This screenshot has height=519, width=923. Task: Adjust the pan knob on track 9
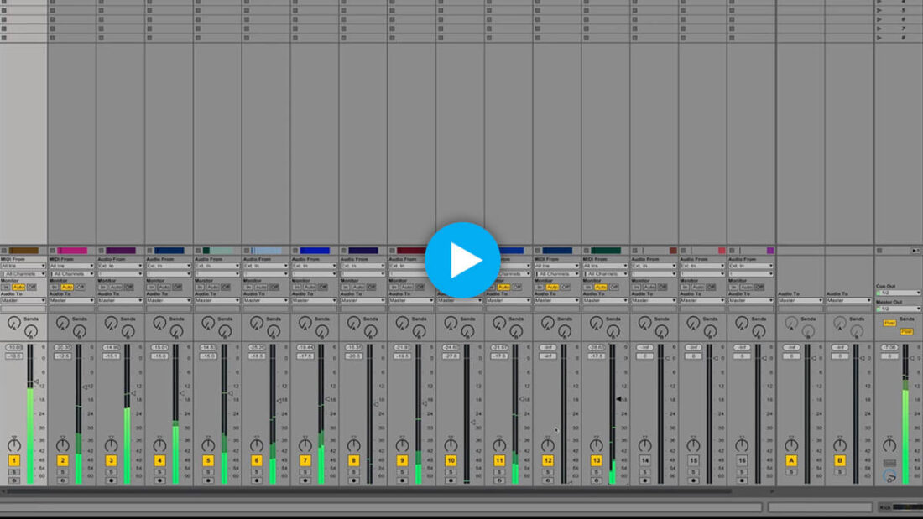pyautogui.click(x=402, y=445)
